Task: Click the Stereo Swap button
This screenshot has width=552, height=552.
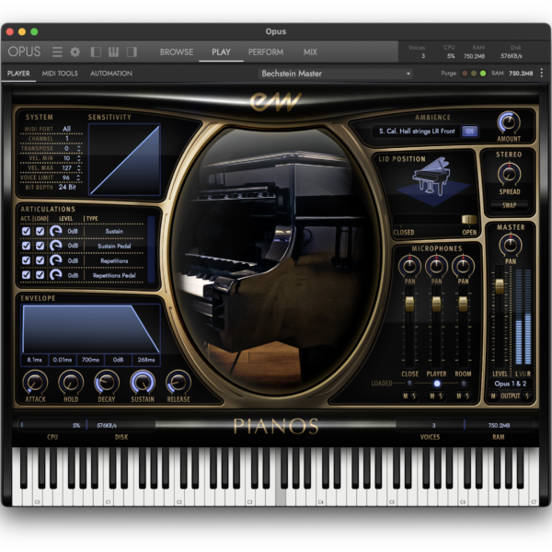Action: click(509, 205)
